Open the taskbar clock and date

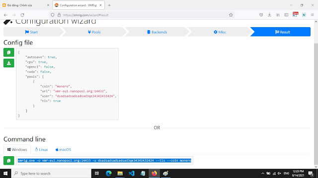tap(298, 174)
